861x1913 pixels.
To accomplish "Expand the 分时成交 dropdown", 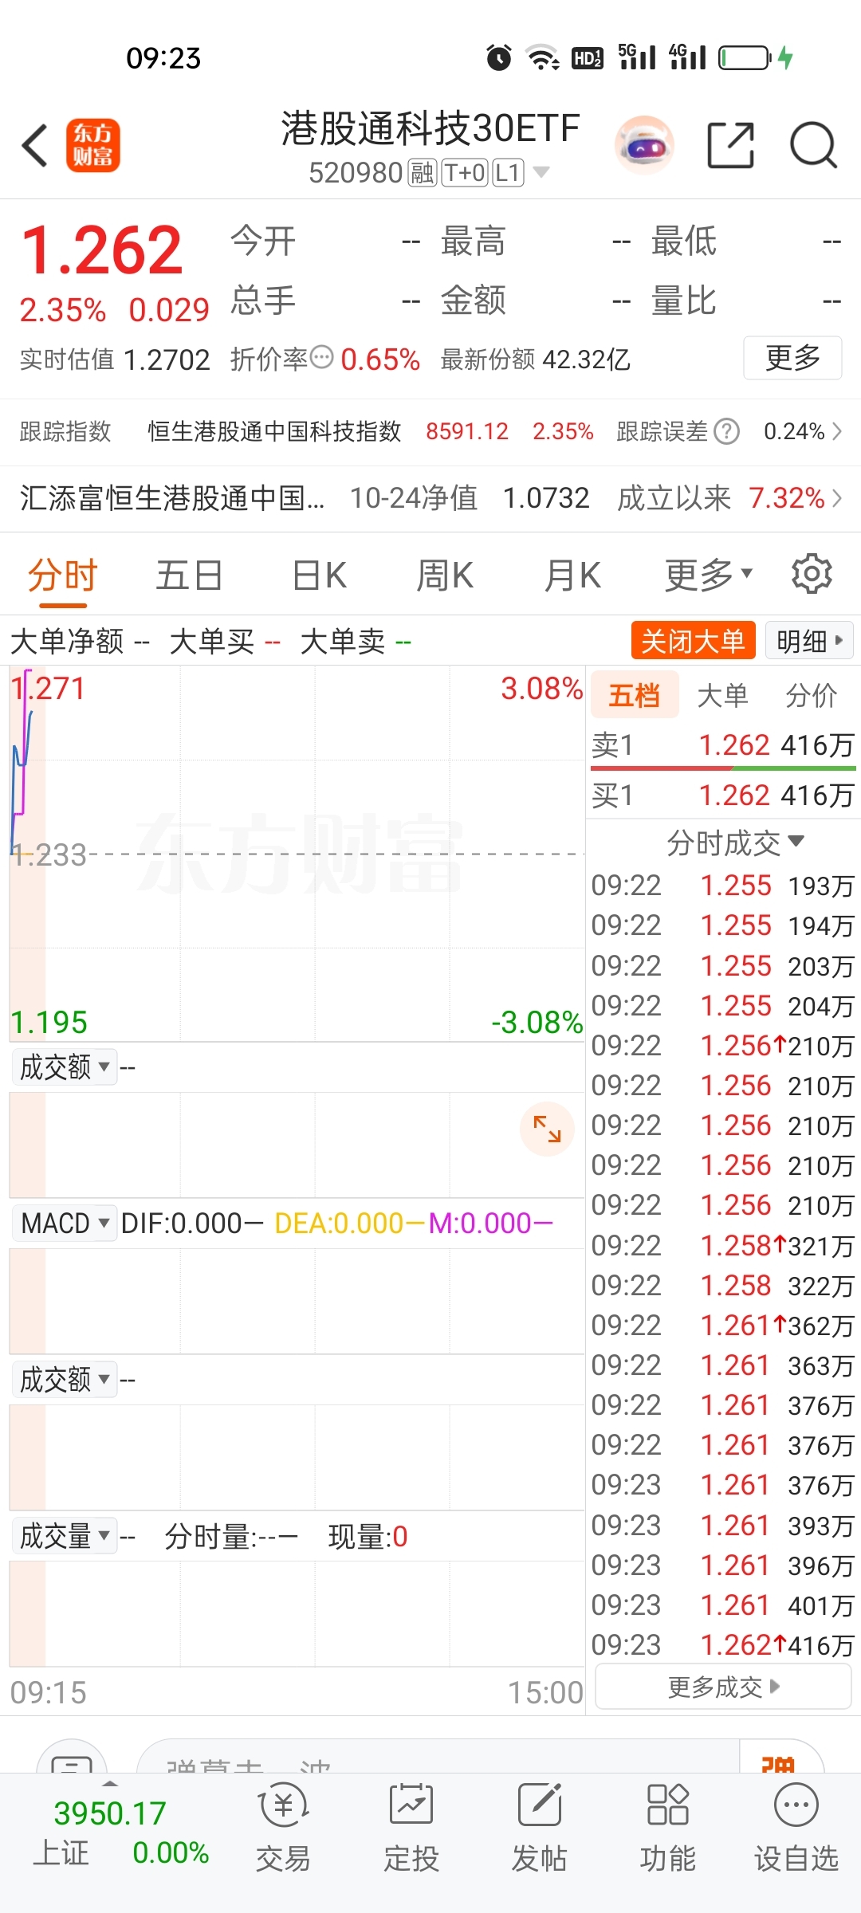I will [x=735, y=843].
